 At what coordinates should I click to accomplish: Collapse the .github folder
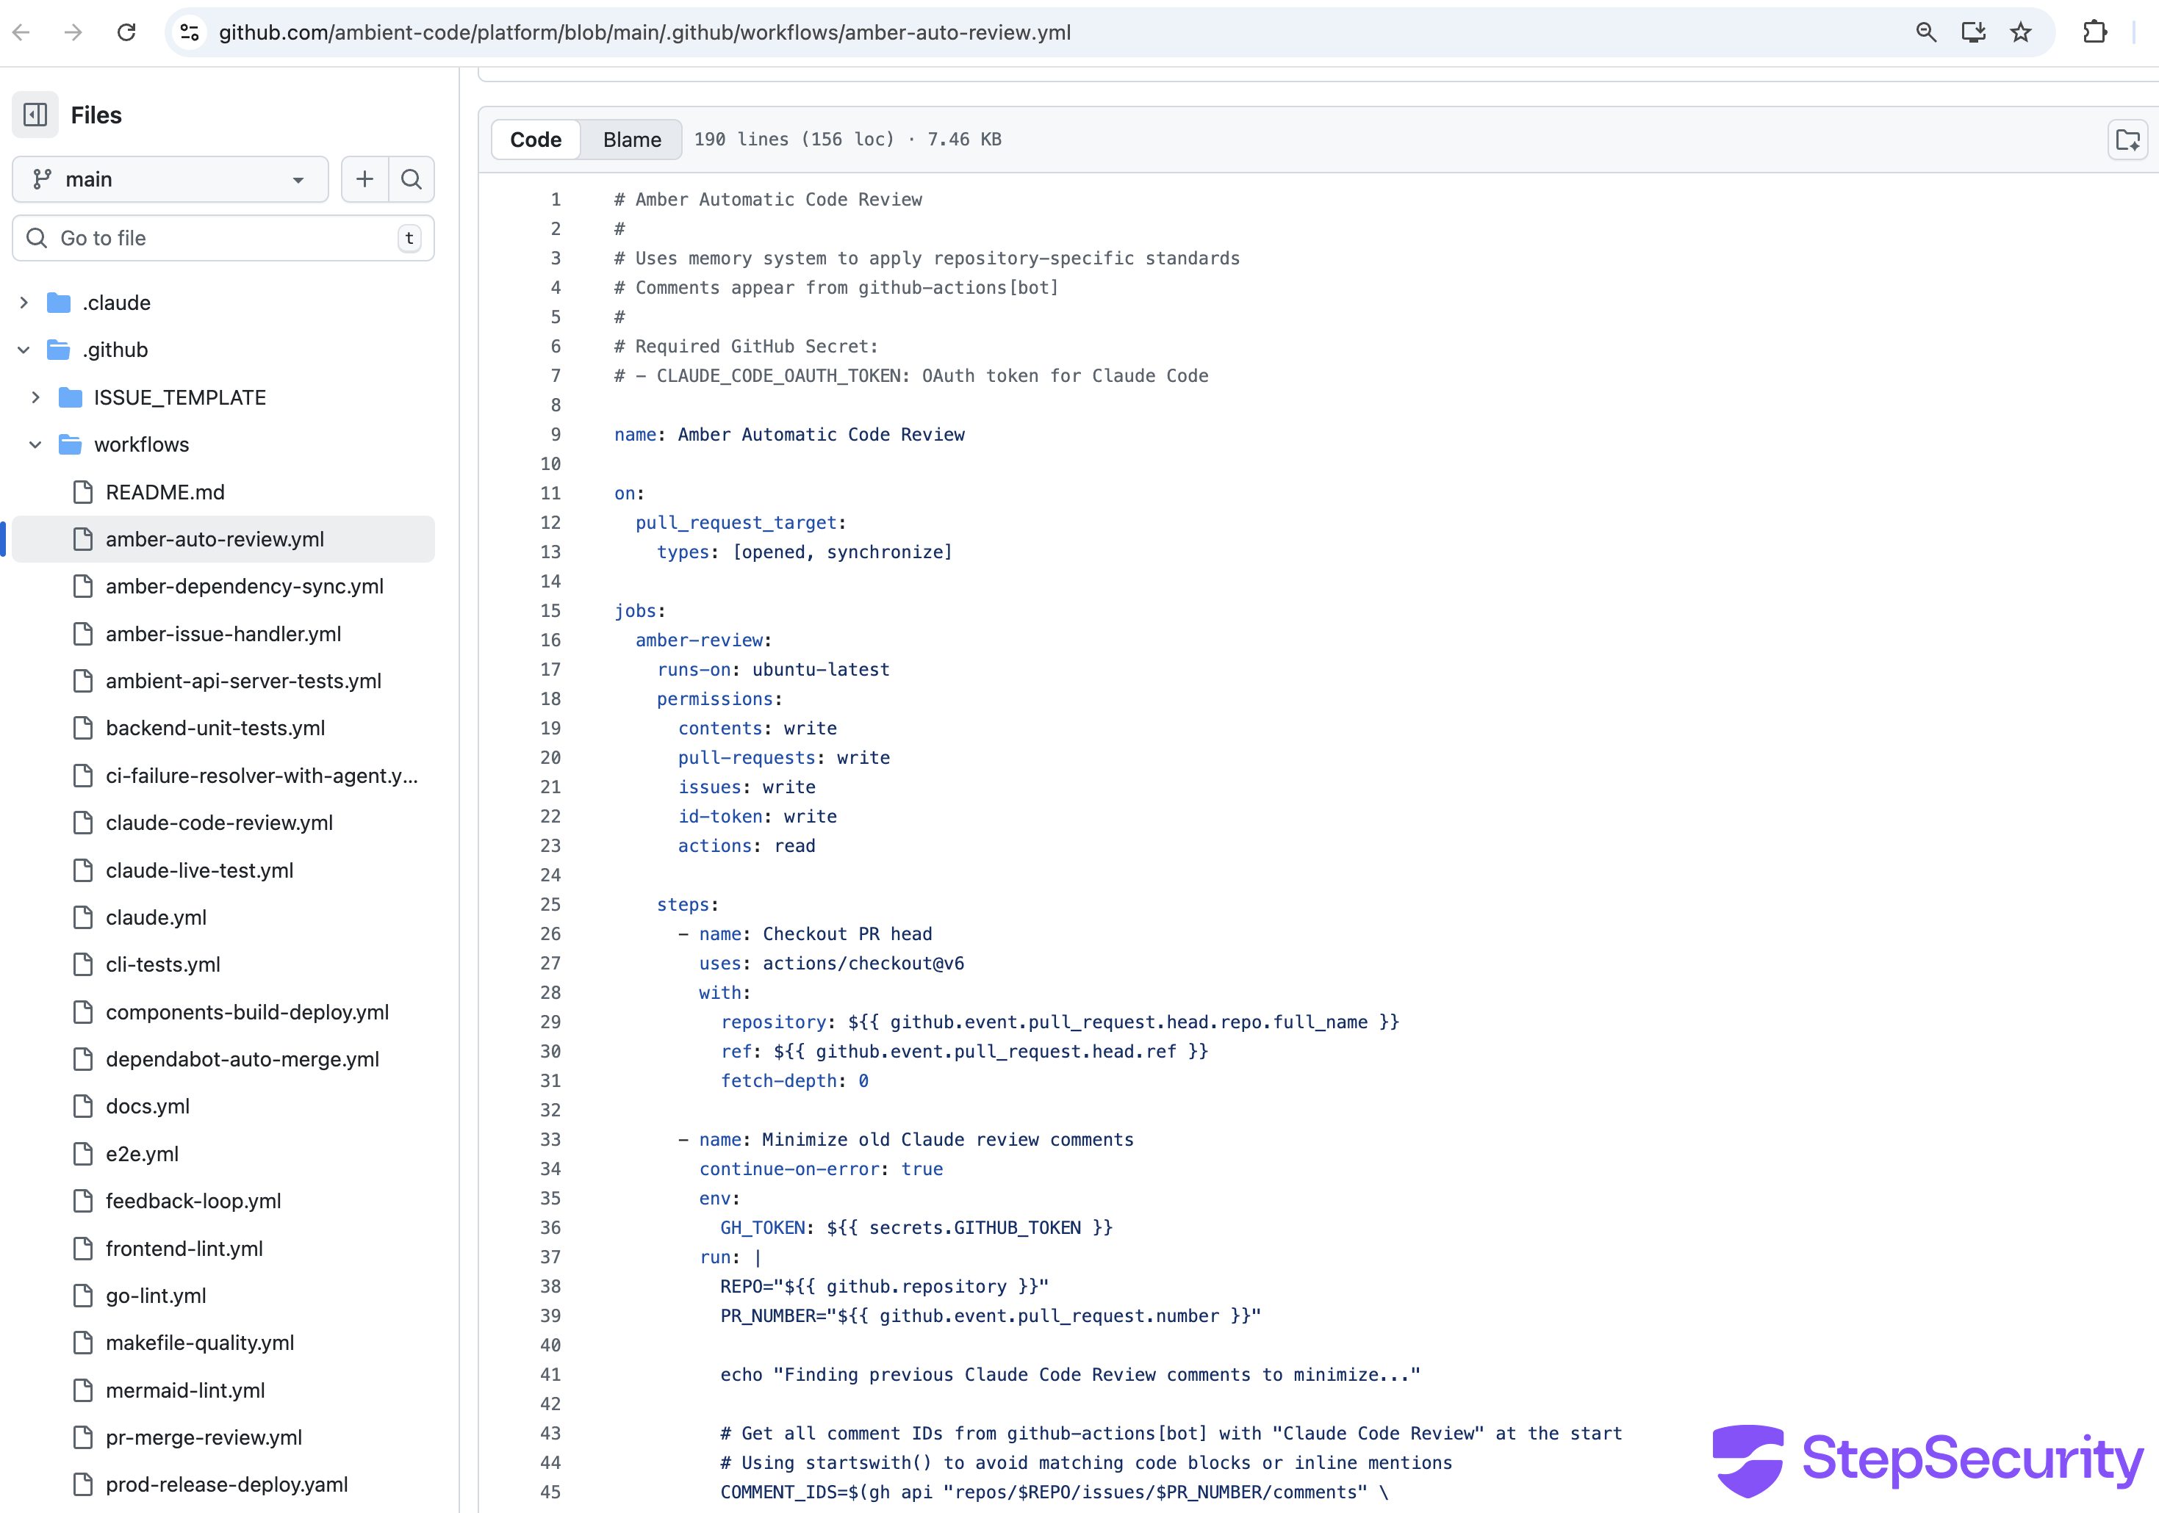pos(24,350)
